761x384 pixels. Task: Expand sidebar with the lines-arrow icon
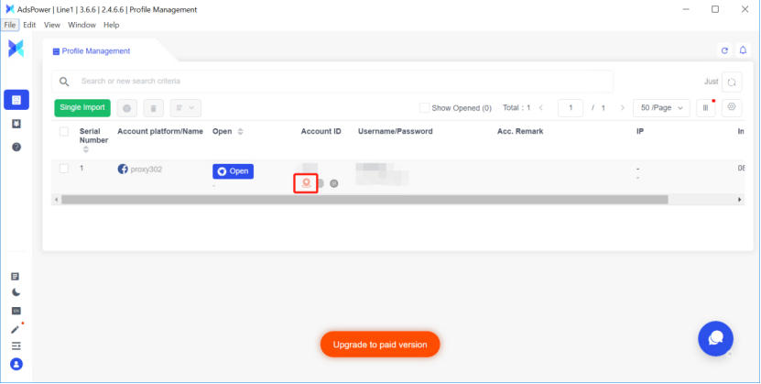(x=16, y=346)
